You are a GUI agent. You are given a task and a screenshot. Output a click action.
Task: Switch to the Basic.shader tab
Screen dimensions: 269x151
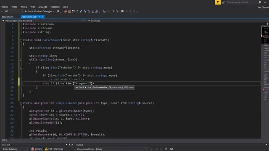(x=8, y=17)
